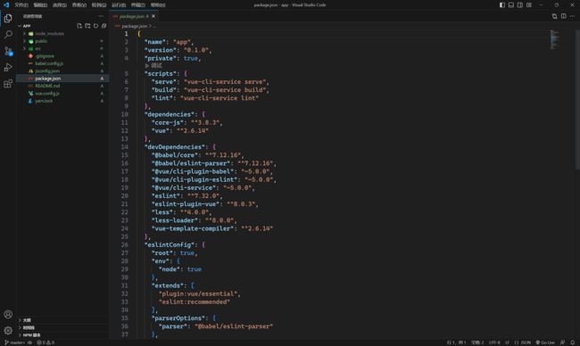Open the Go menu
The width and height of the screenshot is (580, 346).
(99, 4)
